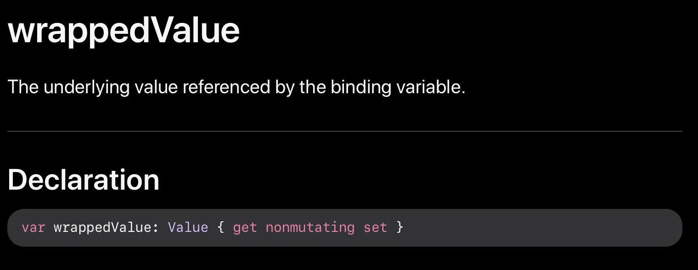
Task: Click the var keyword in code
Action: point(33,227)
